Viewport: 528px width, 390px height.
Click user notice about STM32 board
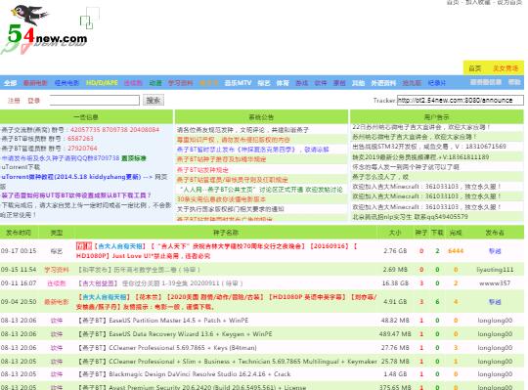[429, 147]
